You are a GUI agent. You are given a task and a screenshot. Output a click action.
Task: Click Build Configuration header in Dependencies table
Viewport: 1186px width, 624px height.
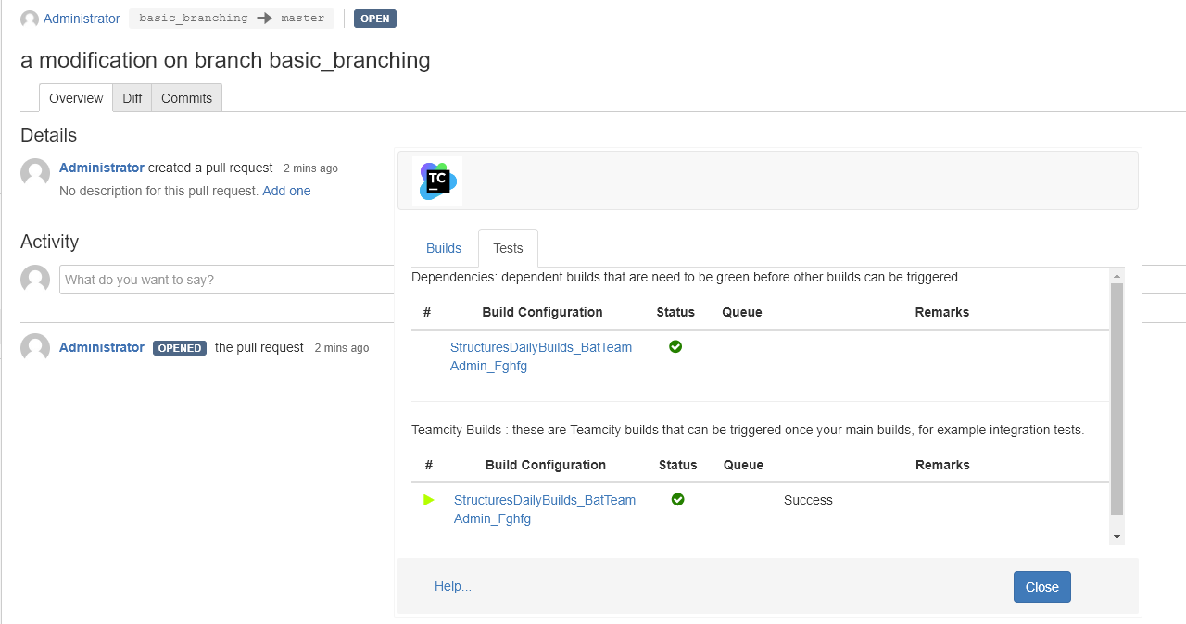542,312
